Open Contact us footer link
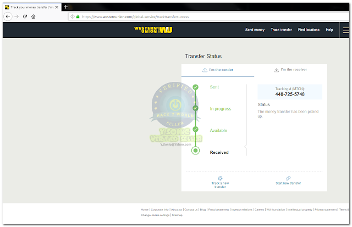This screenshot has width=352, height=227. pyautogui.click(x=191, y=209)
